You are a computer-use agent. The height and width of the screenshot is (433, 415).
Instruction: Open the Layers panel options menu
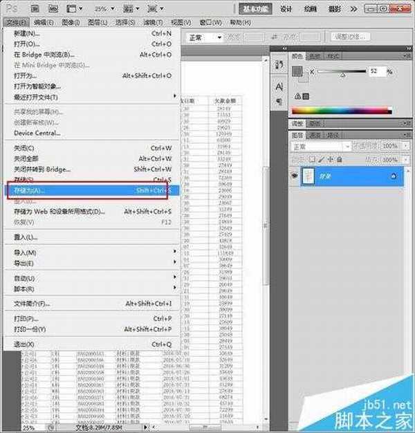click(x=407, y=135)
